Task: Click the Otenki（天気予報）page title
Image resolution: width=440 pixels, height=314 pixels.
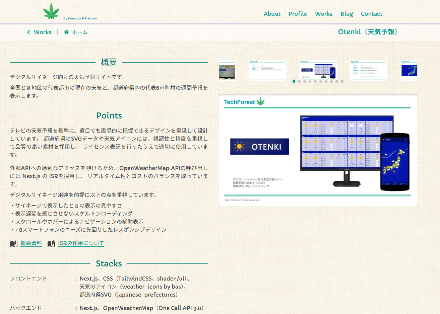Action: [x=369, y=32]
